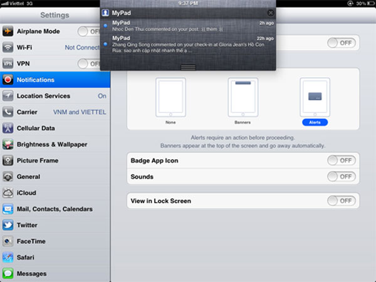This screenshot has height=282, width=376.
Task: Toggle the Sounds switch
Action: point(342,177)
